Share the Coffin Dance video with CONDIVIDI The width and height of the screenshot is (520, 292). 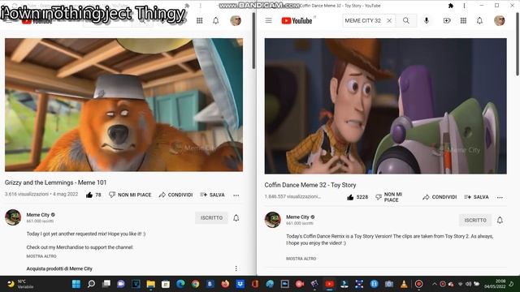[440, 197]
